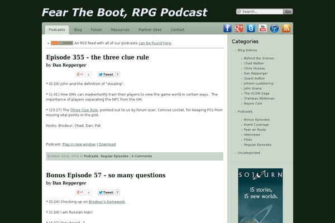Click Play in new window link
Image resolution: width=335 pixels, height=223 pixels.
[x=79, y=144]
